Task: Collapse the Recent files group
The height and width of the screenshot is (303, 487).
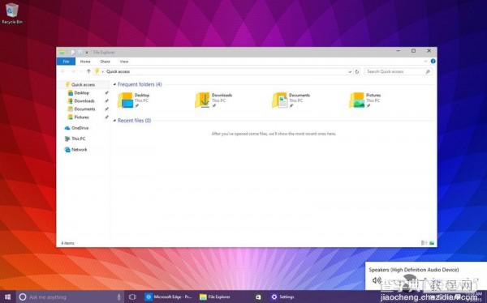Action: (x=114, y=121)
